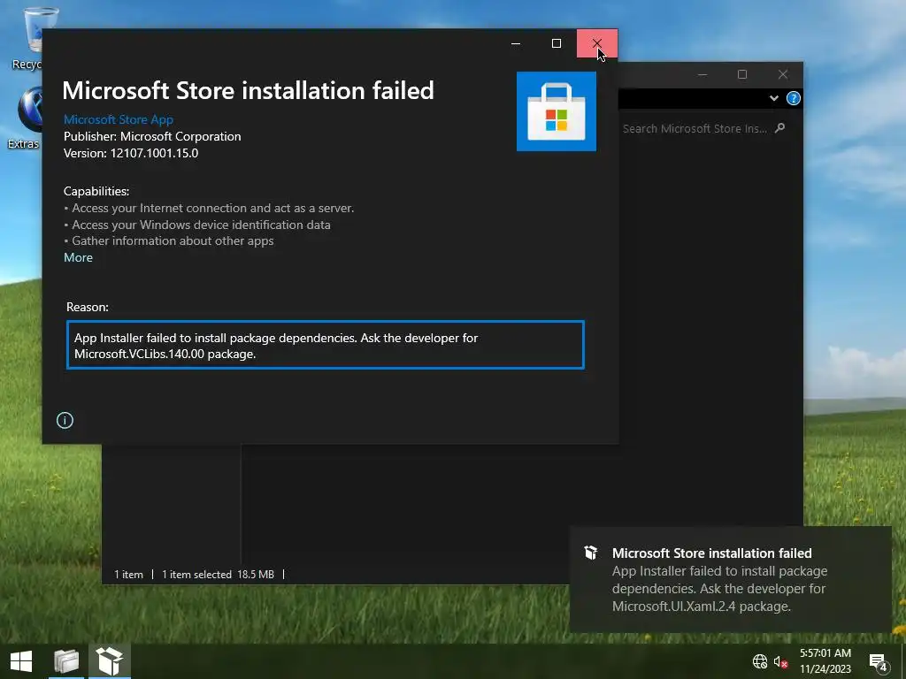Click 'Access your Windows device identification data' line
Image resolution: width=906 pixels, height=679 pixels.
tap(201, 225)
